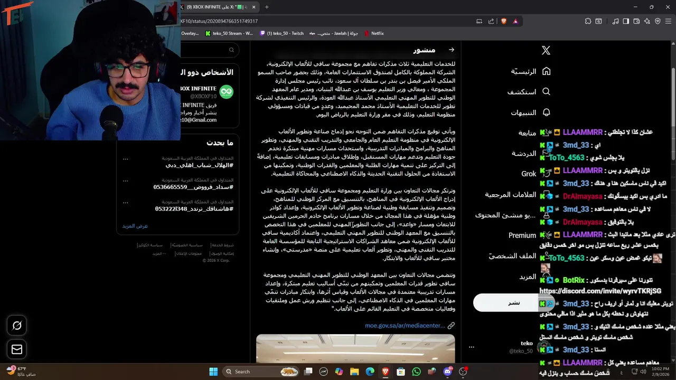This screenshot has width=676, height=380.
Task: Open Ads info (معلومات الإعلانات) footer link
Action: (x=188, y=253)
